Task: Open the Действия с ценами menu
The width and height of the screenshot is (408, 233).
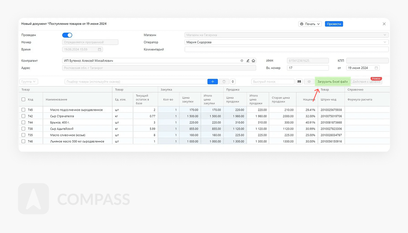Action: [x=366, y=82]
